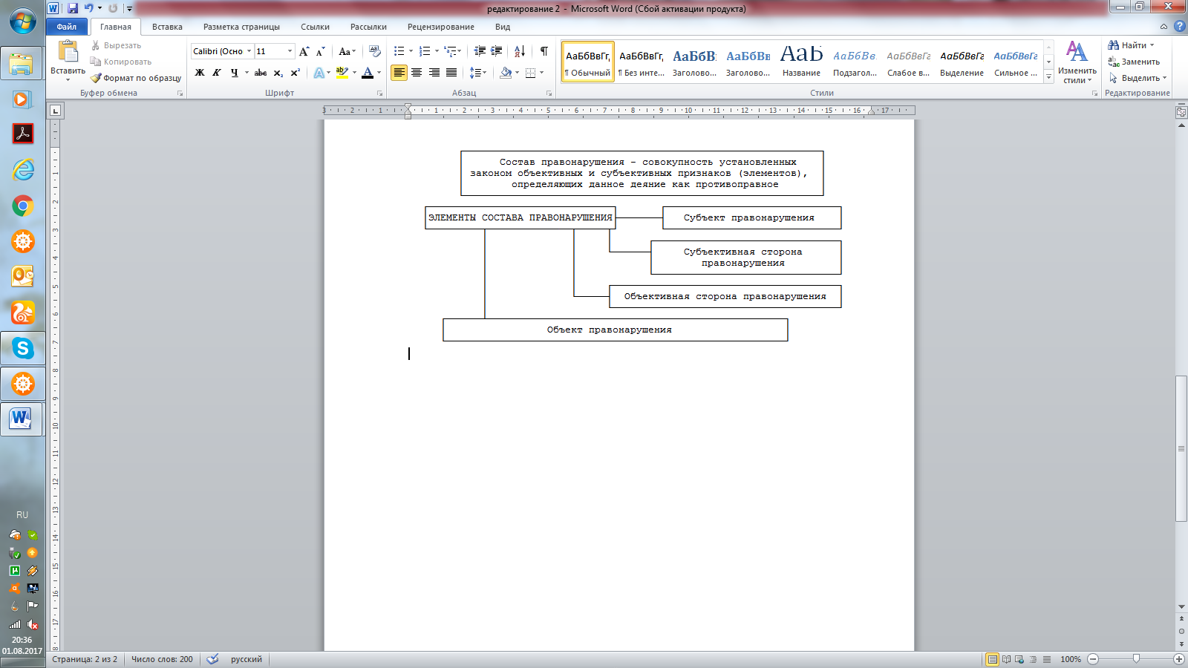Center-align the paragraph text
This screenshot has height=668, width=1188.
pos(417,73)
